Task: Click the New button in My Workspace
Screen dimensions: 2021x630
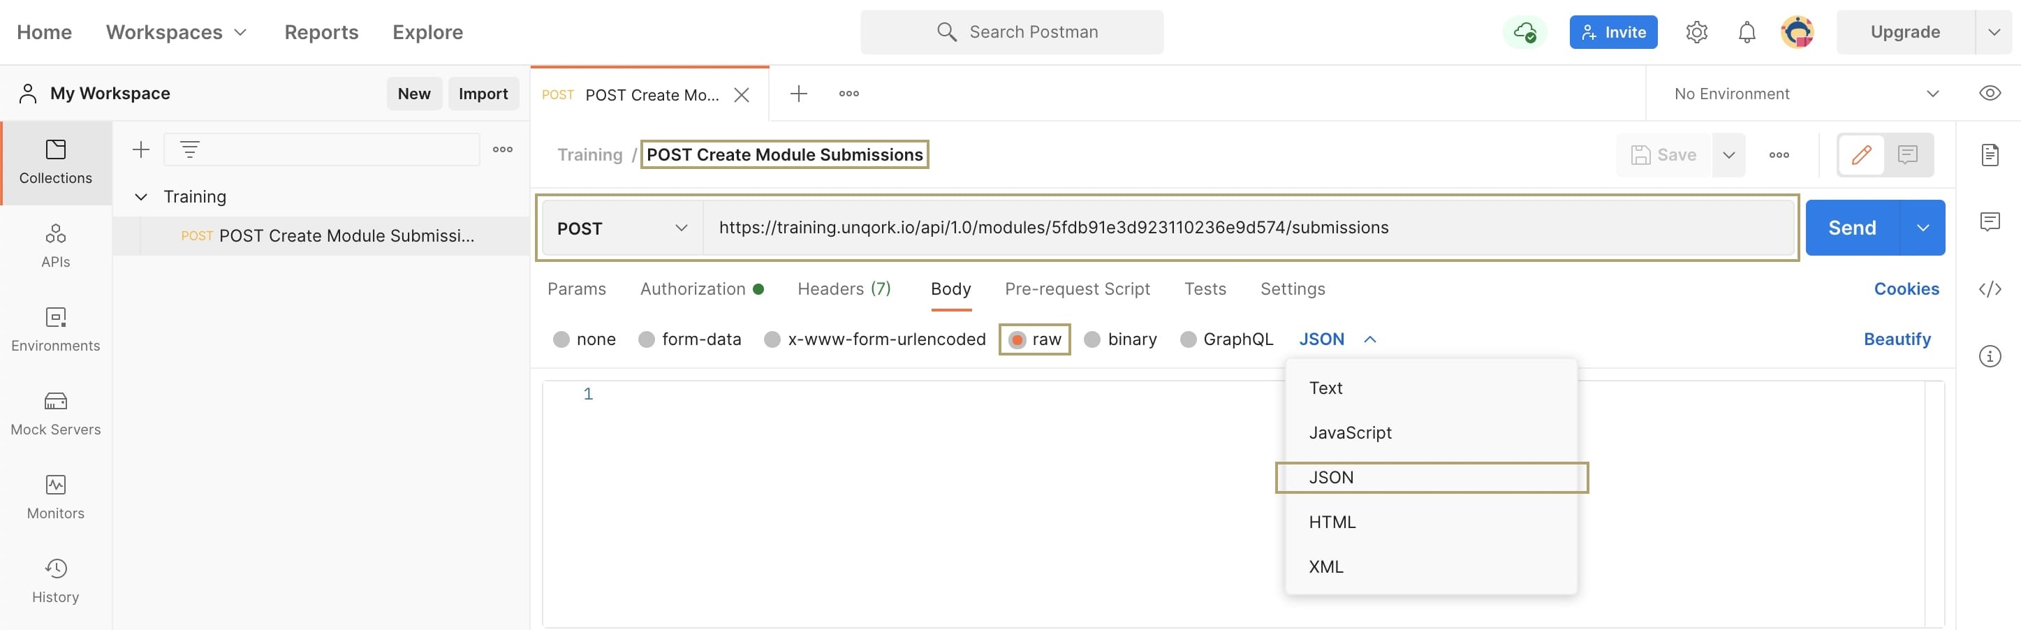Action: pyautogui.click(x=414, y=94)
